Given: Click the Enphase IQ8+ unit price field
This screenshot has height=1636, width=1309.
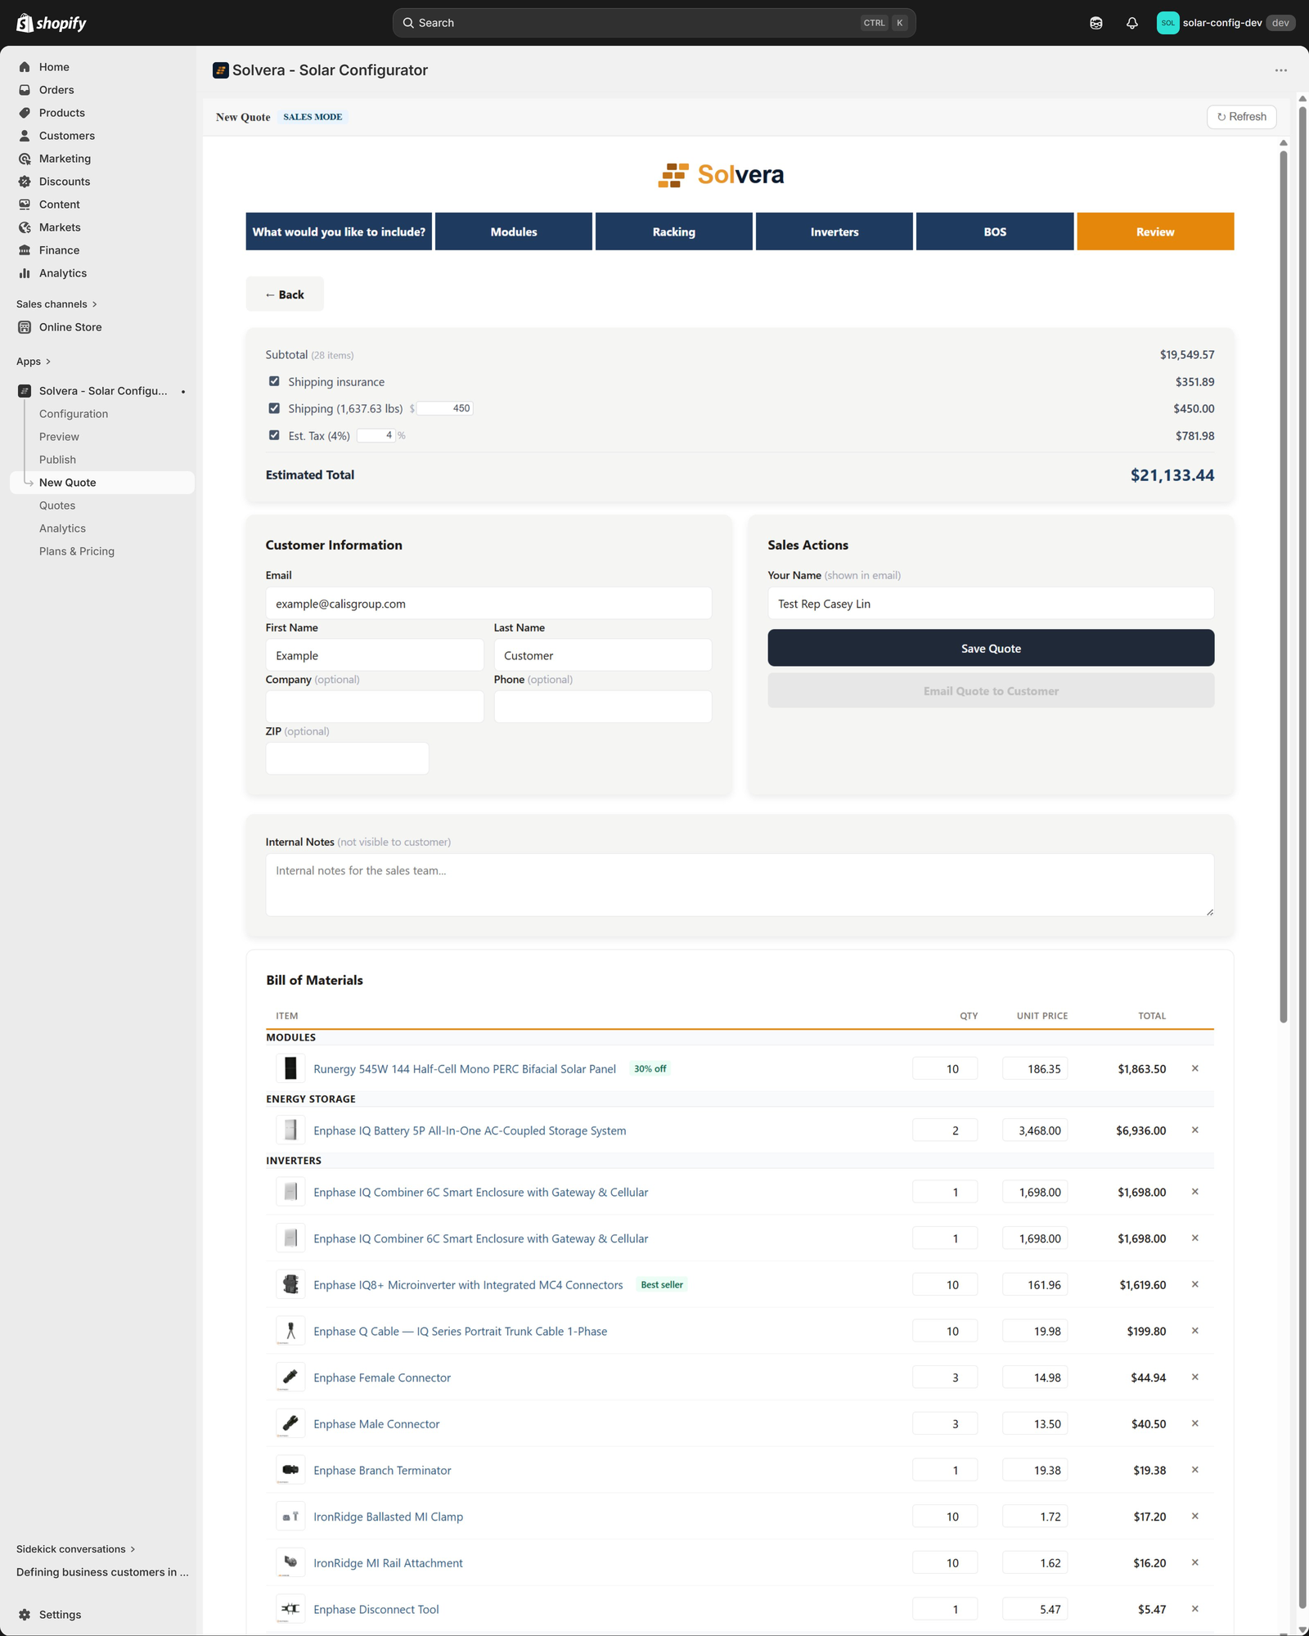Looking at the screenshot, I should pyautogui.click(x=1035, y=1284).
